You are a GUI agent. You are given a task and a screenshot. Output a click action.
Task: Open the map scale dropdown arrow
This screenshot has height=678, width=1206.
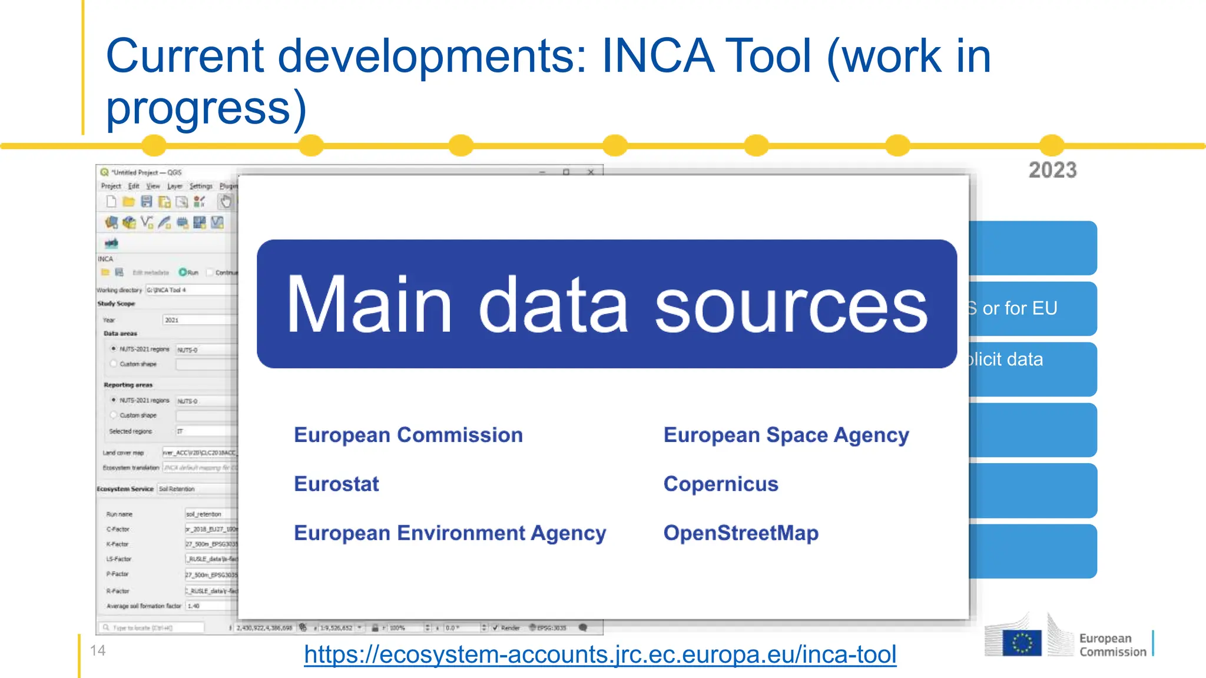359,628
